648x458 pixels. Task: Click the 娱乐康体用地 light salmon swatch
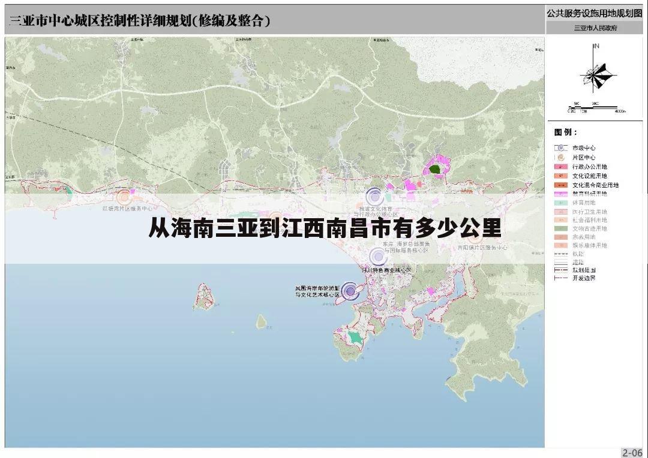pos(561,245)
